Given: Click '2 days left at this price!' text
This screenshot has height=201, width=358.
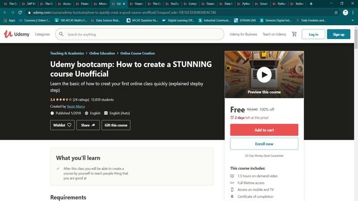Looking at the screenshot, I should (252, 118).
